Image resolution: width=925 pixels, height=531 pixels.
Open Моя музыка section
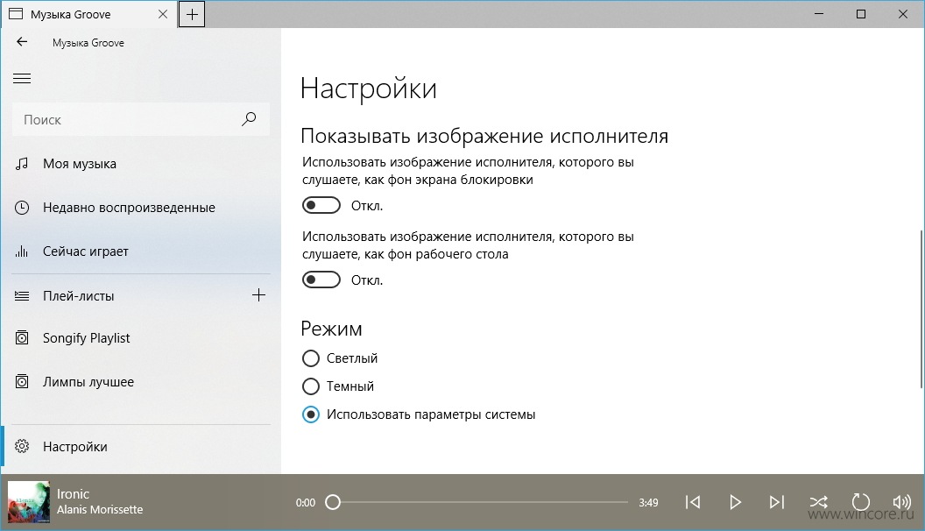(x=140, y=164)
